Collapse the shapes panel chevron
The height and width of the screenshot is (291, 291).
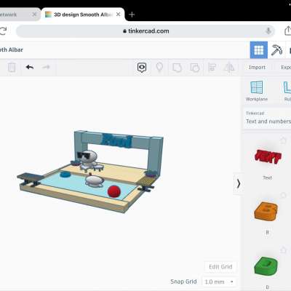tap(239, 183)
